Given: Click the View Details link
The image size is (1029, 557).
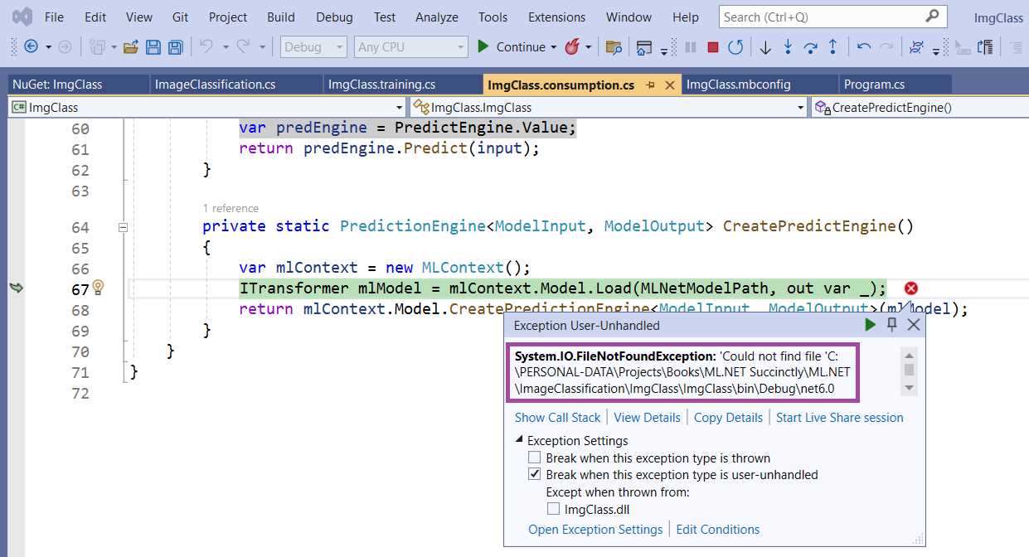Looking at the screenshot, I should pyautogui.click(x=647, y=417).
